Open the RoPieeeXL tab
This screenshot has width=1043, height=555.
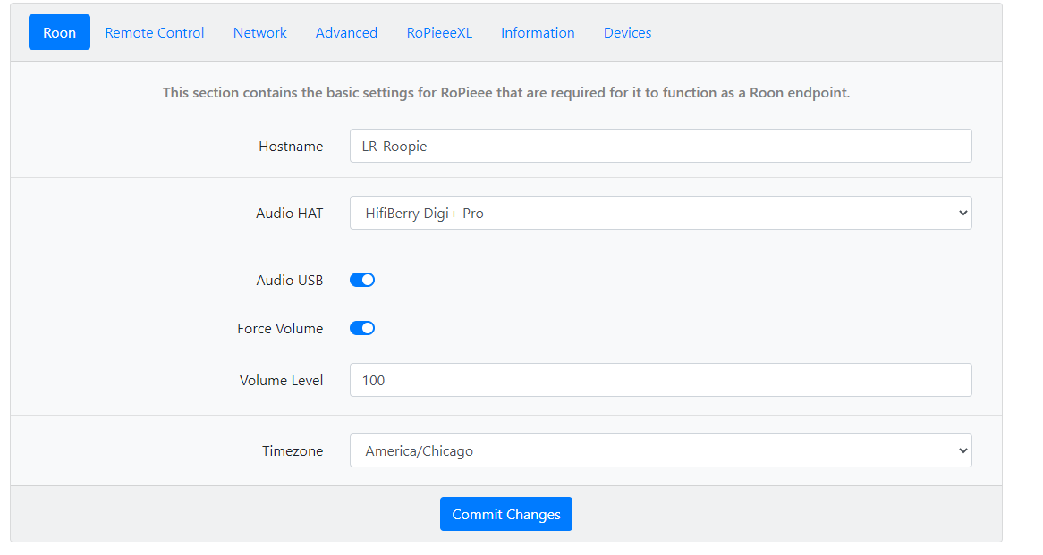tap(440, 32)
